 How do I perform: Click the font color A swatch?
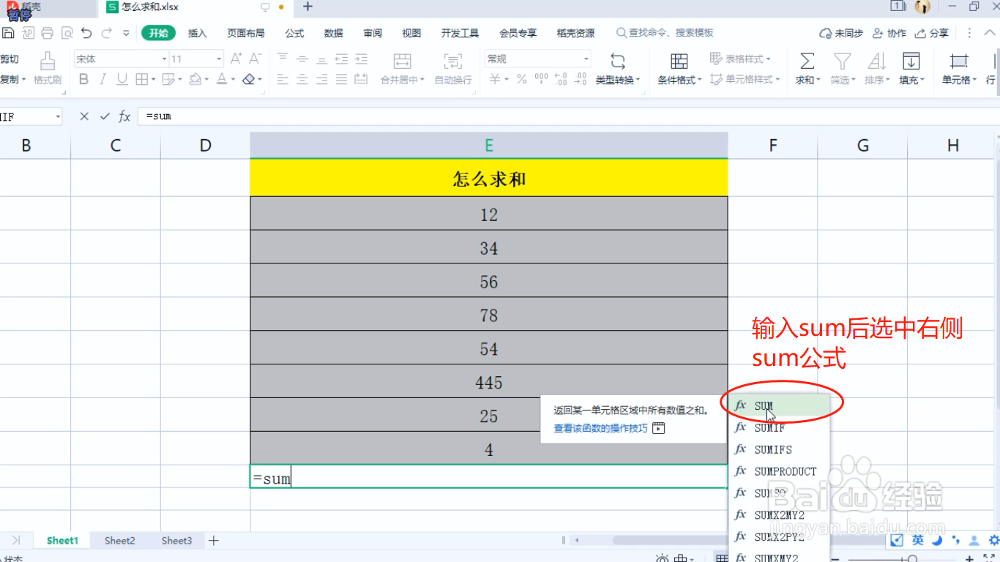[223, 79]
